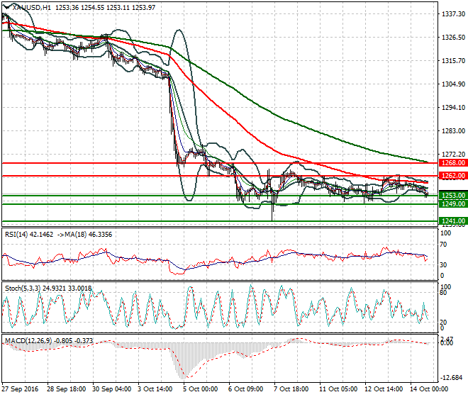Select the XAUUSD,H1 chart title text
468x397 pixels.
[x=32, y=8]
